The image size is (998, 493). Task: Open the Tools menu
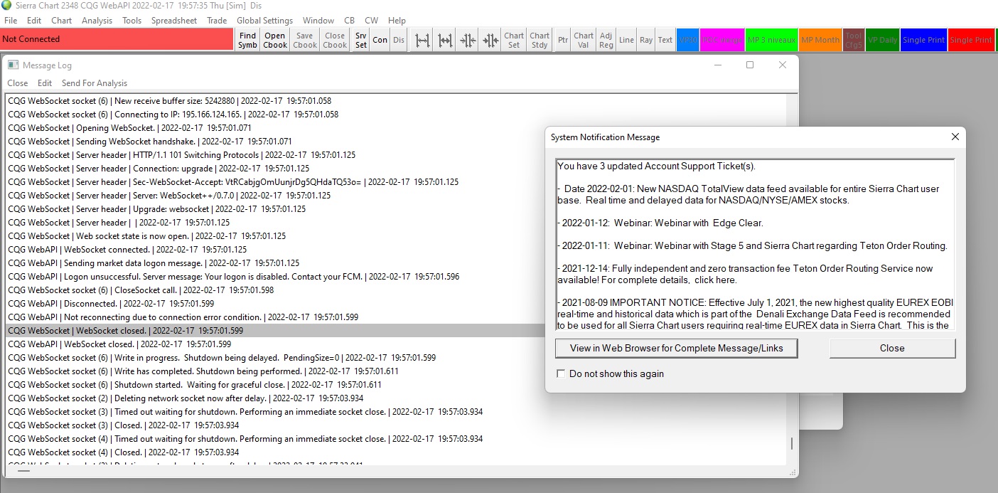coord(132,21)
